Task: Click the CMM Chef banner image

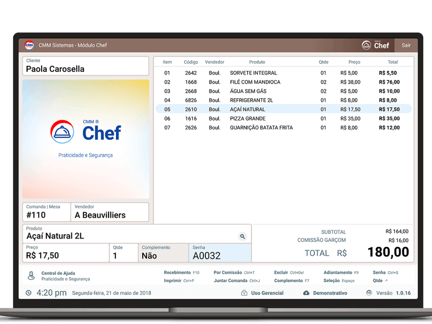Action: pos(86,139)
